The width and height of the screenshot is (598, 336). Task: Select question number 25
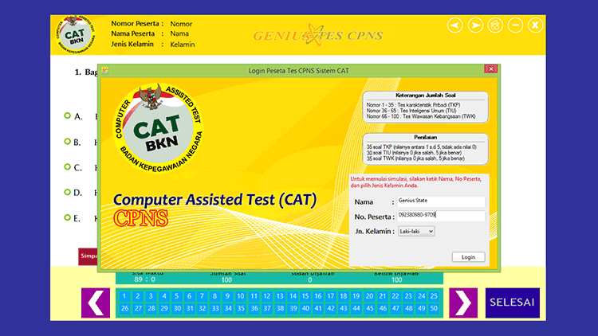click(434, 296)
